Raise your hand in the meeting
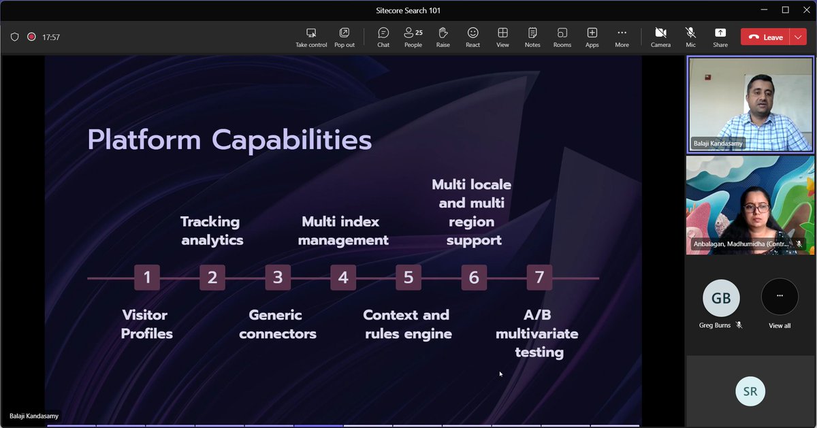The height and width of the screenshot is (428, 817). click(443, 37)
